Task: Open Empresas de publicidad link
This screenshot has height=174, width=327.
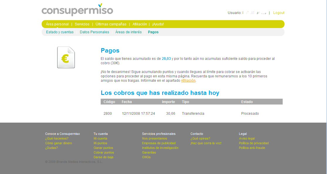Action: coord(159,143)
